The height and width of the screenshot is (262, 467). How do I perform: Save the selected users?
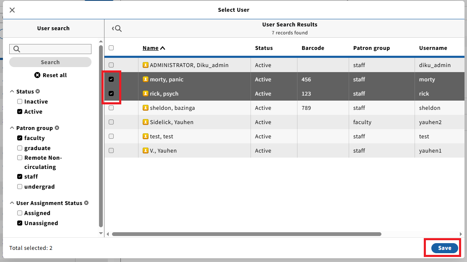(x=444, y=248)
